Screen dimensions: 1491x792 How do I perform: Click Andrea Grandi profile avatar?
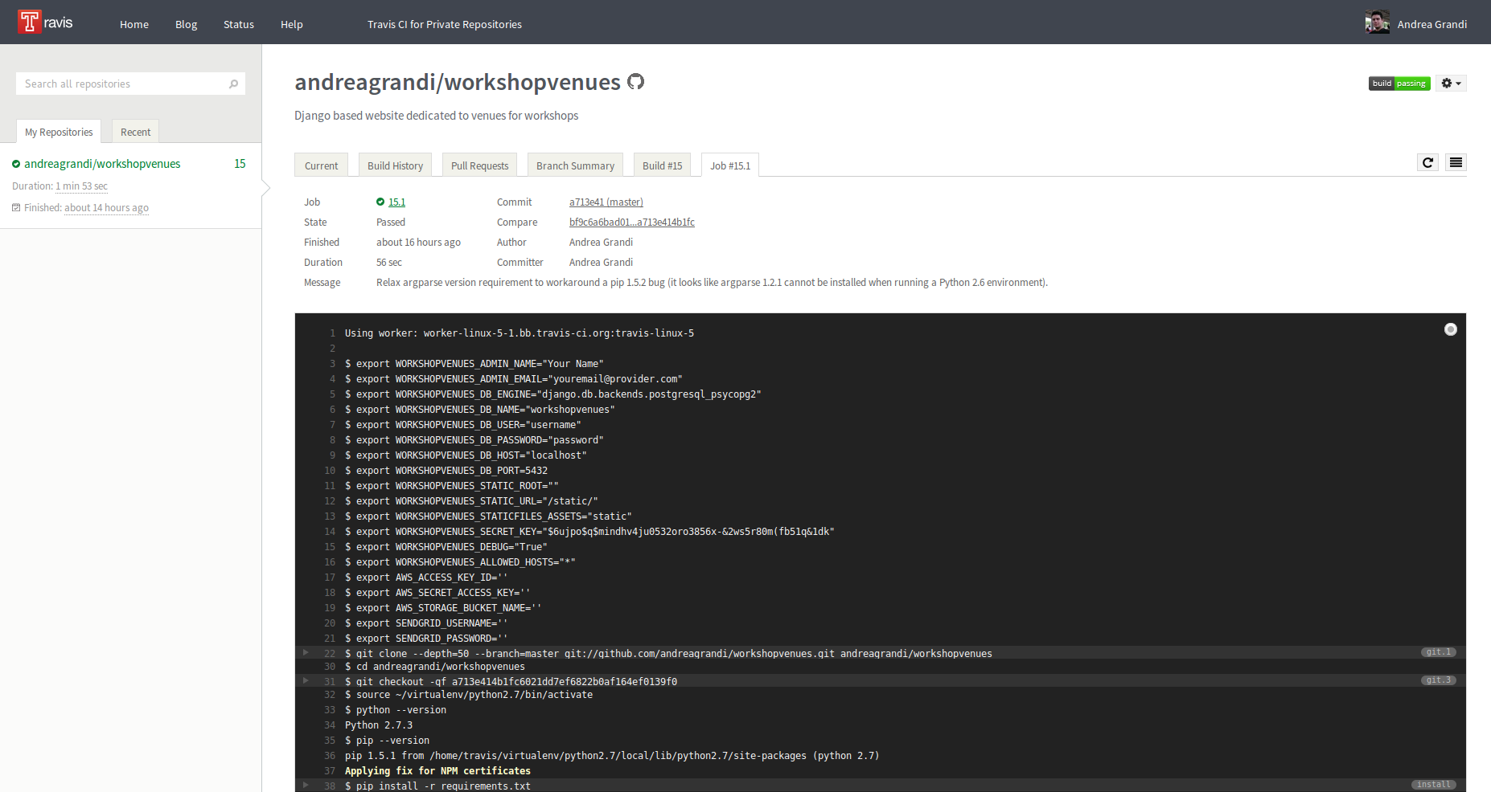[1377, 22]
